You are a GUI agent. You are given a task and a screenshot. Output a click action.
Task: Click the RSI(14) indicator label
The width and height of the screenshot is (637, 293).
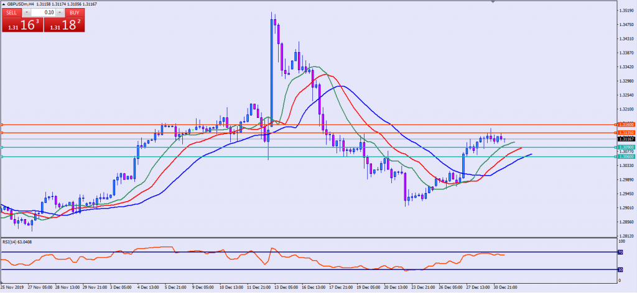(x=17, y=241)
